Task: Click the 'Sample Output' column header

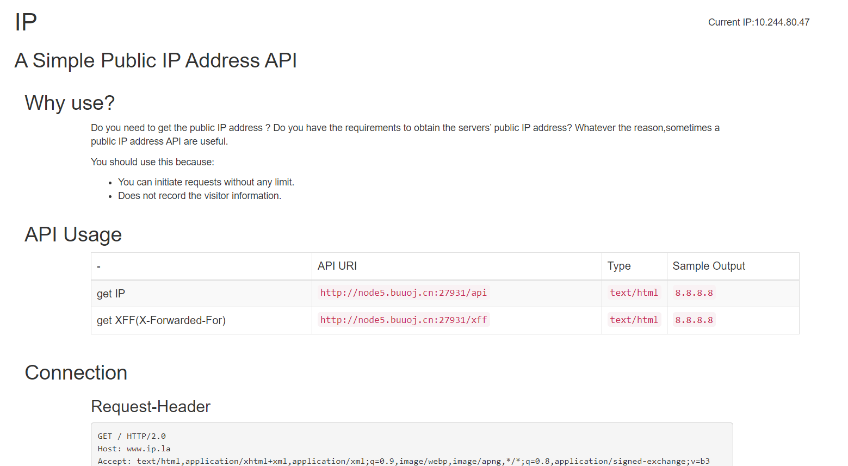Action: pos(709,266)
